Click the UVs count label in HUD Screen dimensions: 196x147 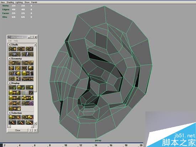pyautogui.click(x=5, y=17)
